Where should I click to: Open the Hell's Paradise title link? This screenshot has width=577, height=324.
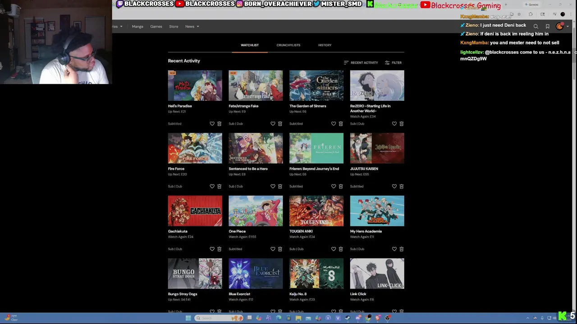click(180, 106)
